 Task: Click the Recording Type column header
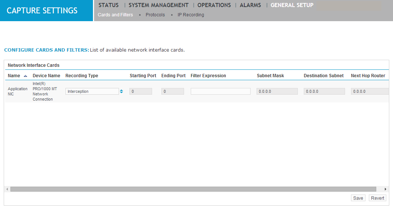(82, 76)
